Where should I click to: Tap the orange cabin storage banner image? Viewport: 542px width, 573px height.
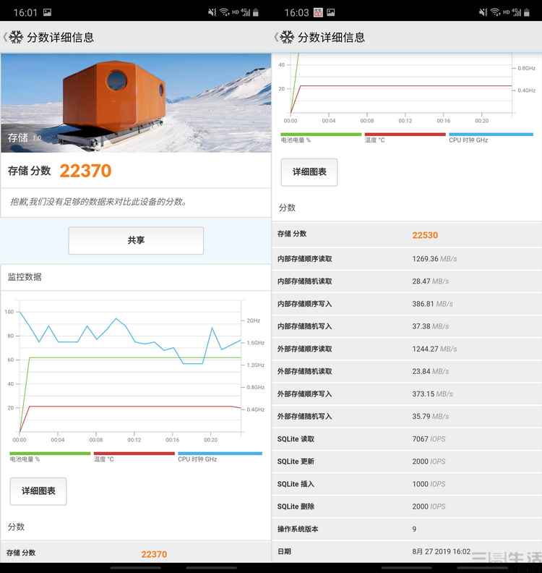pos(136,103)
